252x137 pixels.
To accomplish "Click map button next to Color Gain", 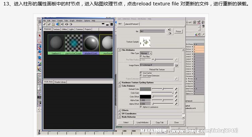I will (x=176, y=93).
